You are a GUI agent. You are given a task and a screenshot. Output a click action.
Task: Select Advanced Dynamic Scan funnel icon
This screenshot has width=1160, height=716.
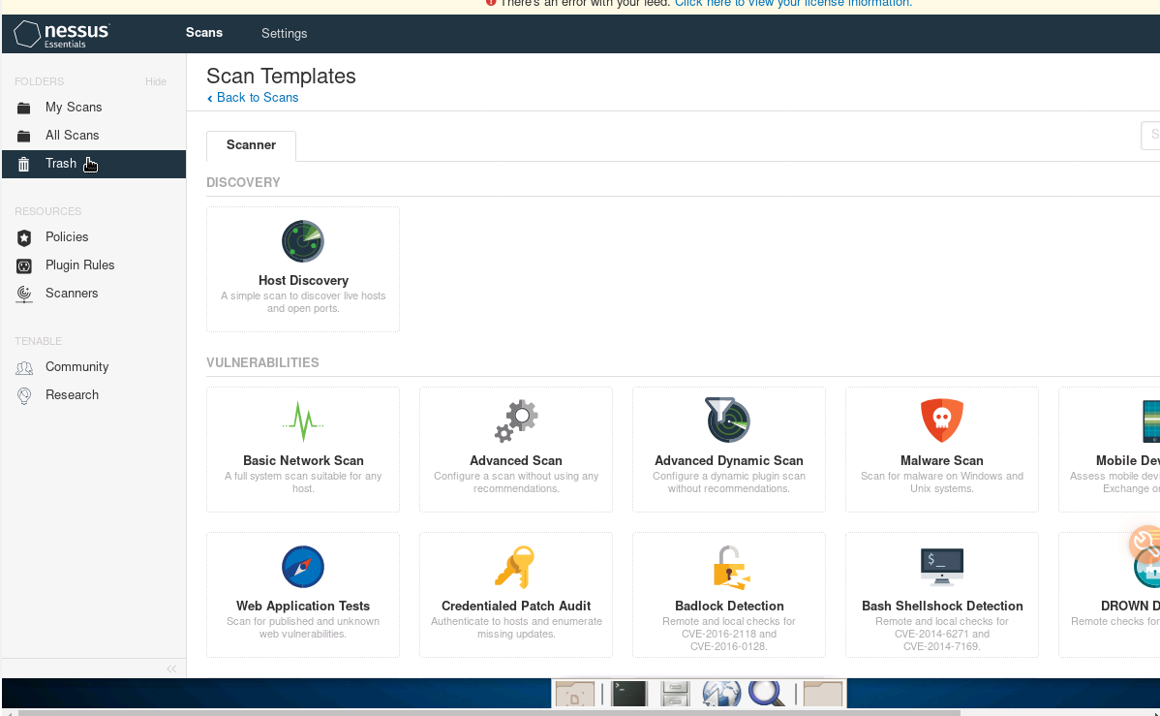(x=728, y=420)
